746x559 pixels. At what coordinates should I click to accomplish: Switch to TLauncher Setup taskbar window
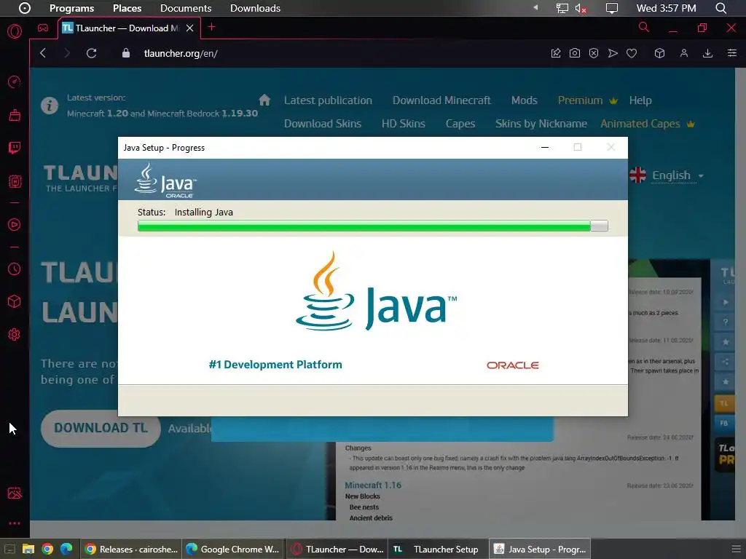[x=437, y=549]
